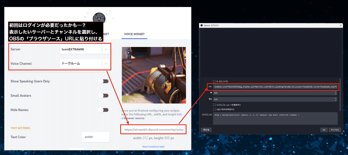Image resolution: width=348 pixels, height=155 pixels.
Task: Click the OBS properties vertical scrollbar
Action: pyautogui.click(x=340, y=94)
